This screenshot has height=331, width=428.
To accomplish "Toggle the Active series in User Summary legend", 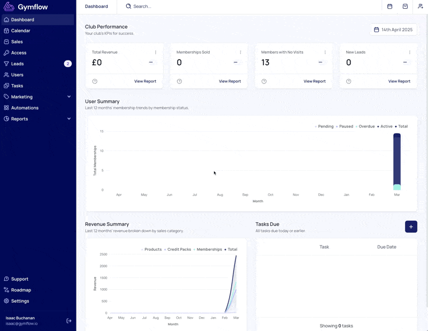I will [385, 126].
